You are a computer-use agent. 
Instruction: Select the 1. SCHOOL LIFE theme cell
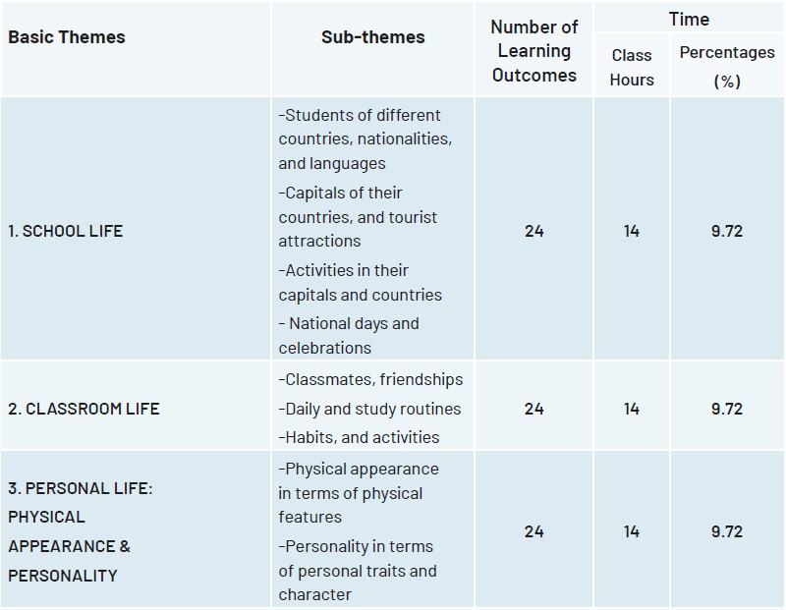point(65,231)
